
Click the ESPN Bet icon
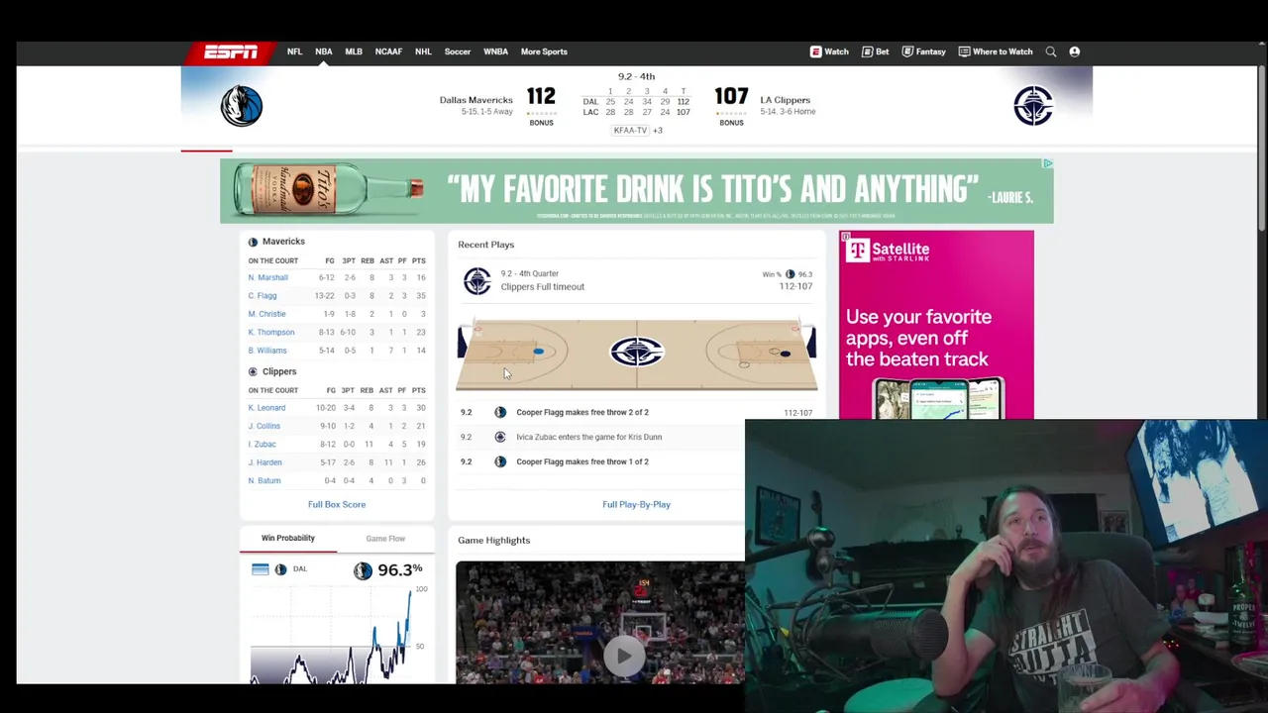coord(867,51)
